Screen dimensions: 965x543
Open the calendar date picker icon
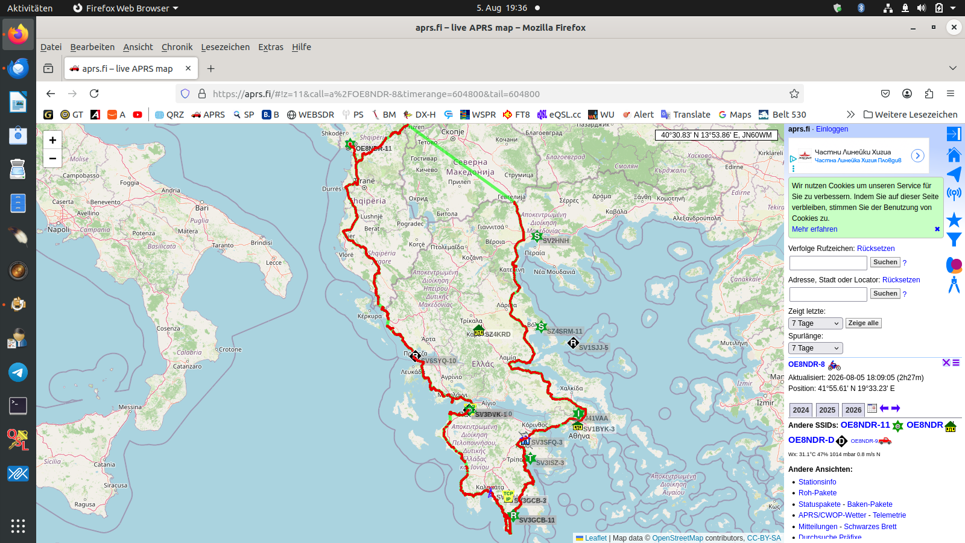tap(872, 408)
